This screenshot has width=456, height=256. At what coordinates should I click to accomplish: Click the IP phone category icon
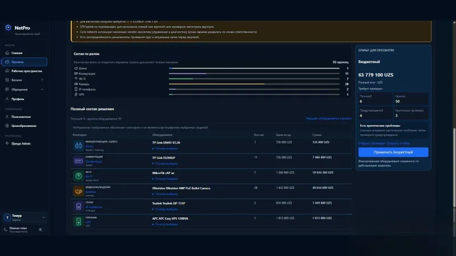pos(79,207)
